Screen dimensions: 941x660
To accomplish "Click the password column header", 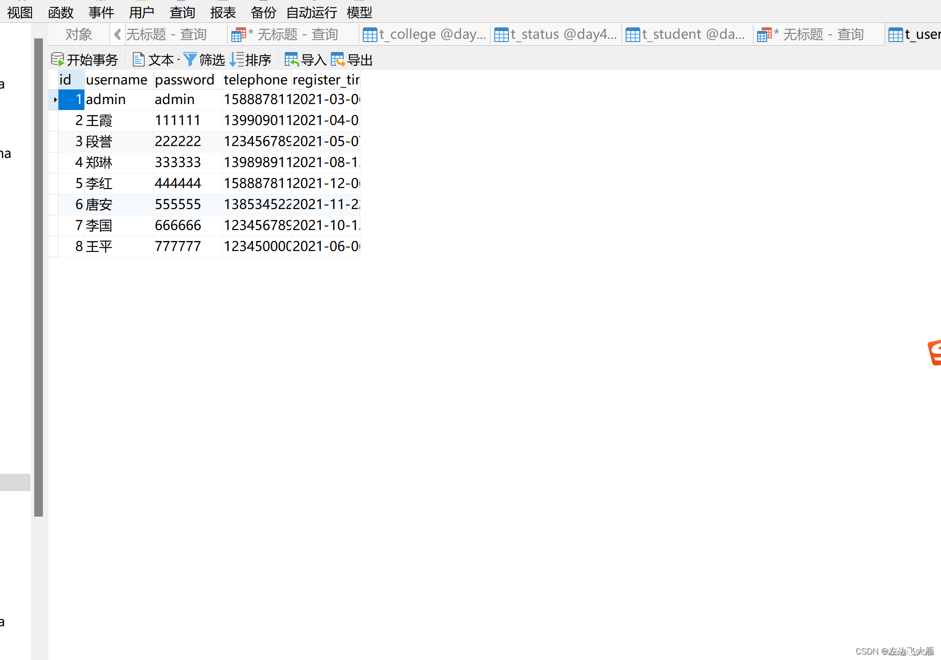I will 188,79.
